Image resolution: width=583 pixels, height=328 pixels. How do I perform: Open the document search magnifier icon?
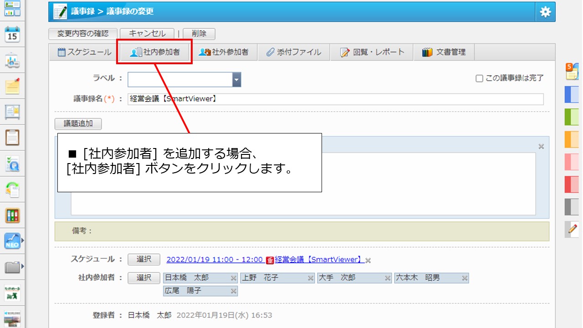coord(12,164)
